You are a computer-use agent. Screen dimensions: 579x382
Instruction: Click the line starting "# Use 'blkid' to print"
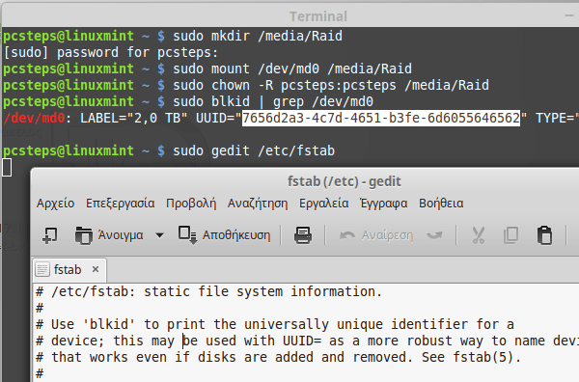click(x=275, y=324)
